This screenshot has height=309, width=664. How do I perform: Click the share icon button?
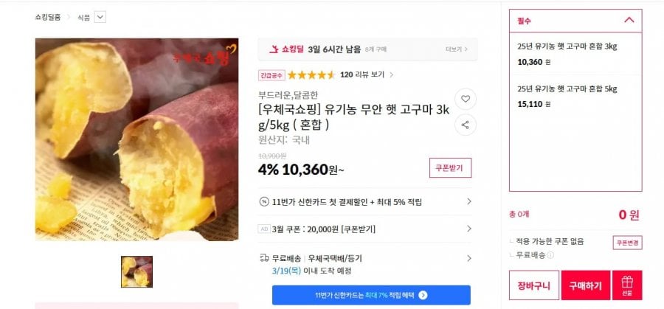[466, 125]
